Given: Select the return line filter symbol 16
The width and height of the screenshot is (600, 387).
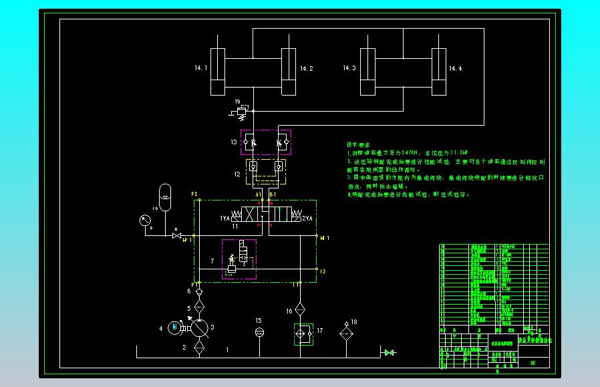Looking at the screenshot, I should 300,309.
